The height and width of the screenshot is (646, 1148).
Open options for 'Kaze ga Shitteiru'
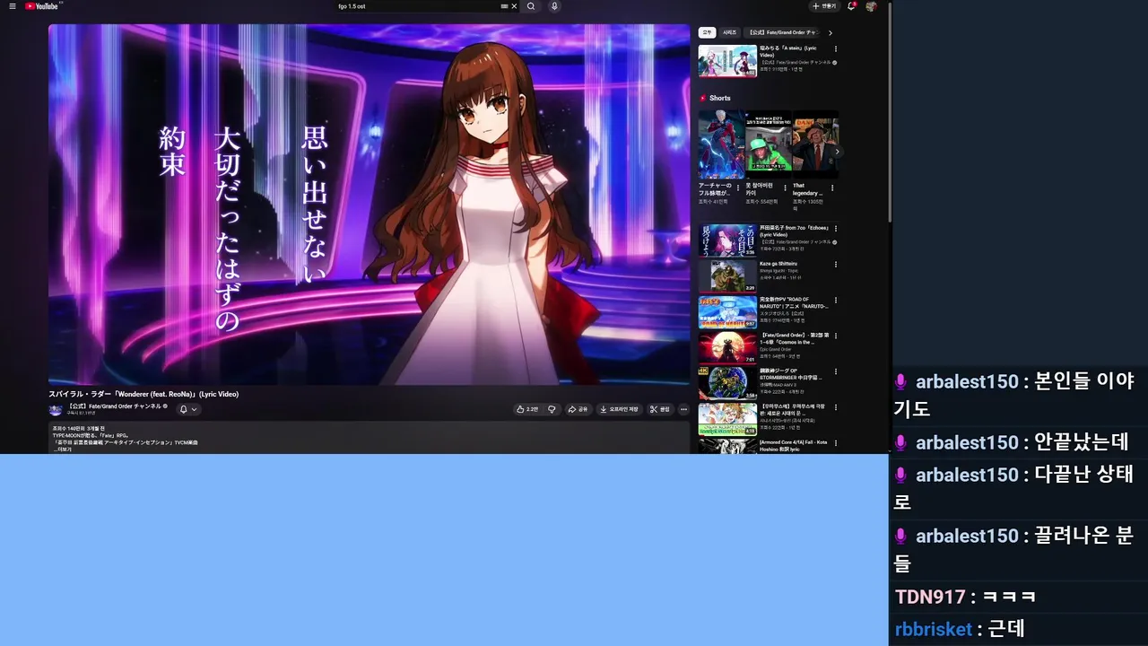835,265
